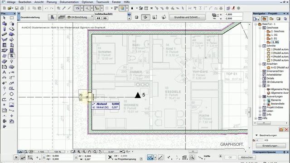Select the Lamp tool in the toolbox
Screen dimensions: 290x163
click(x=12, y=62)
